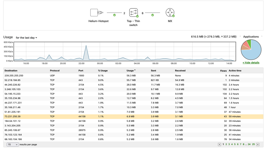The image size is (265, 149).
Task: Sort by Flows column header
Action: tap(223, 71)
